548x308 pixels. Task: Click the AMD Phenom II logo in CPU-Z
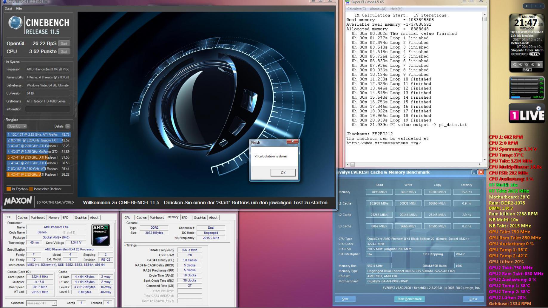(x=101, y=235)
